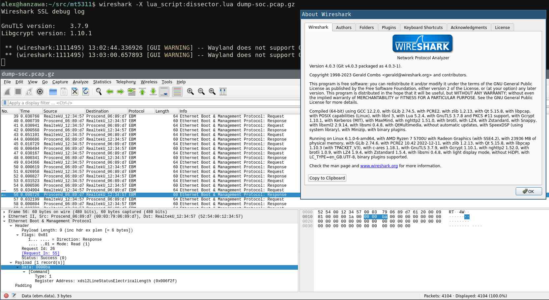
Task: Collapse the Payload [1 record(s)] node
Action: click(11, 263)
